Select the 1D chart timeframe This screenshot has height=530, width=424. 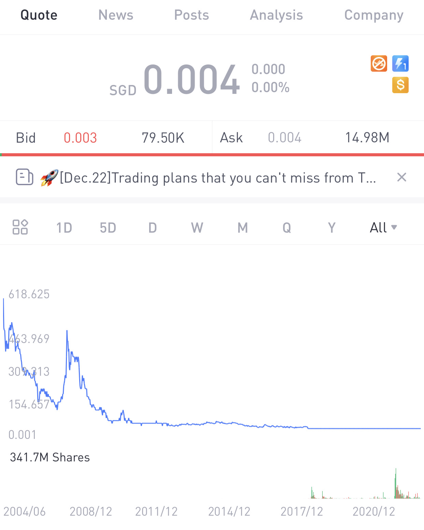pos(64,228)
